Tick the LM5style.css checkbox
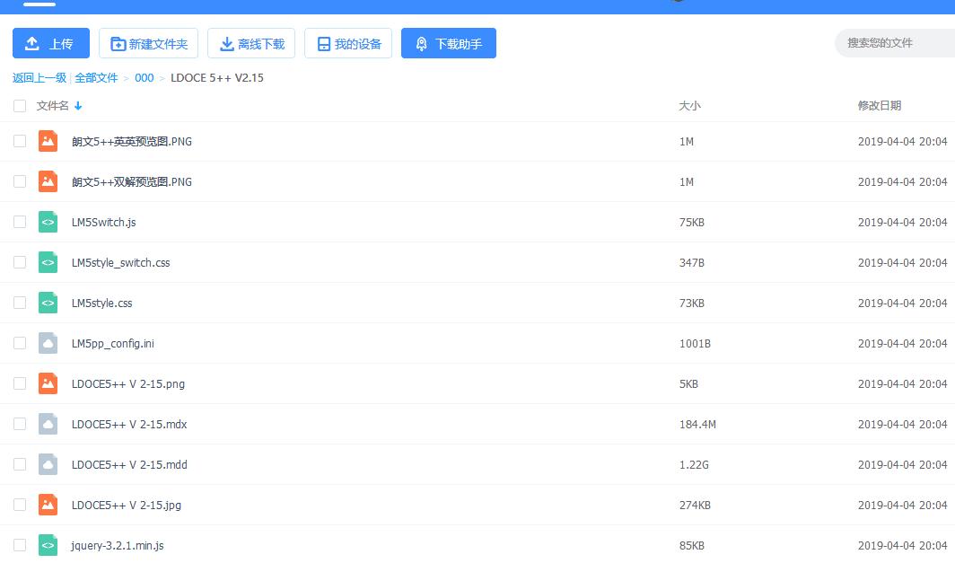The width and height of the screenshot is (955, 563). click(20, 303)
